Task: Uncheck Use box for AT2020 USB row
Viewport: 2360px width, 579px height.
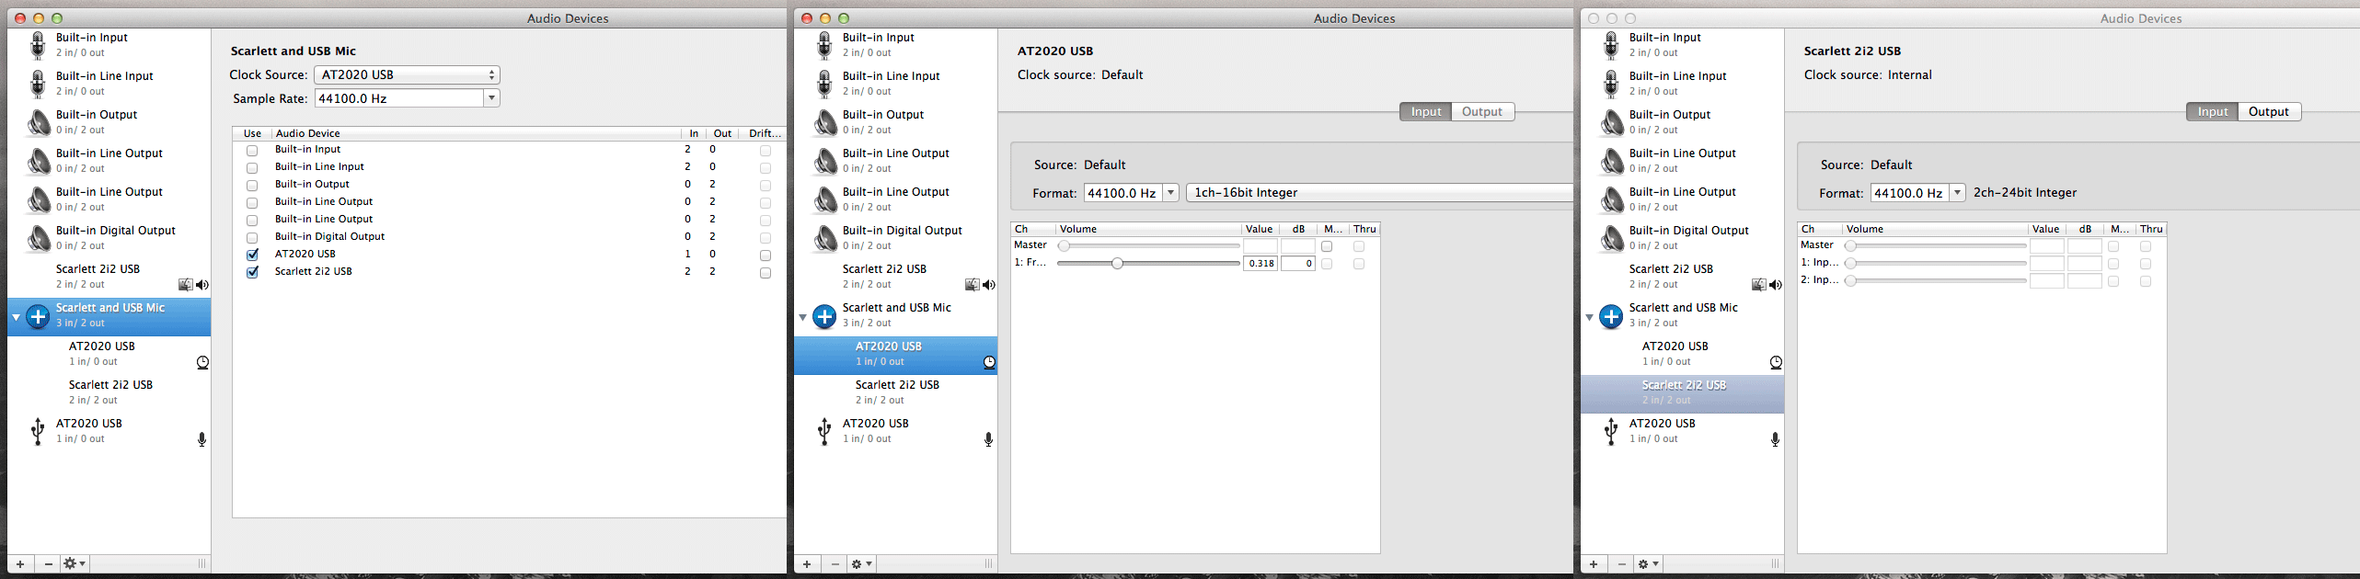Action: 252,255
